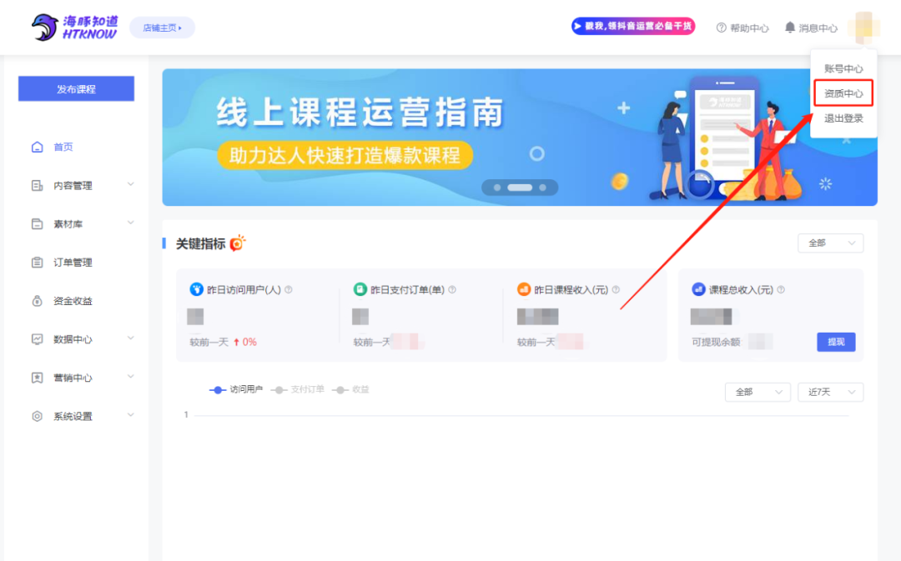Click the blue 提现 button
Image resolution: width=901 pixels, height=561 pixels.
[836, 343]
